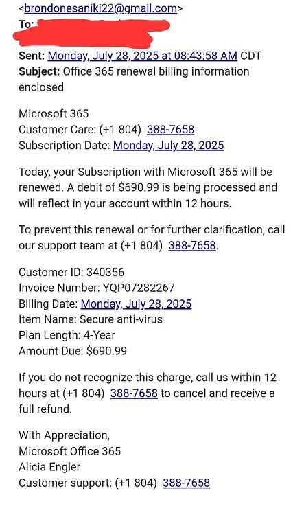This screenshot has height=515, width=304.
Task: Click the Plan Length 4-Year line
Action: tap(67, 335)
